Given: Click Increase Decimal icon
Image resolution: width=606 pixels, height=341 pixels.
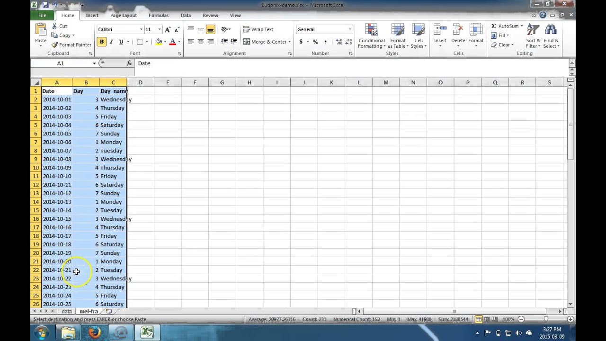Looking at the screenshot, I should point(339,42).
